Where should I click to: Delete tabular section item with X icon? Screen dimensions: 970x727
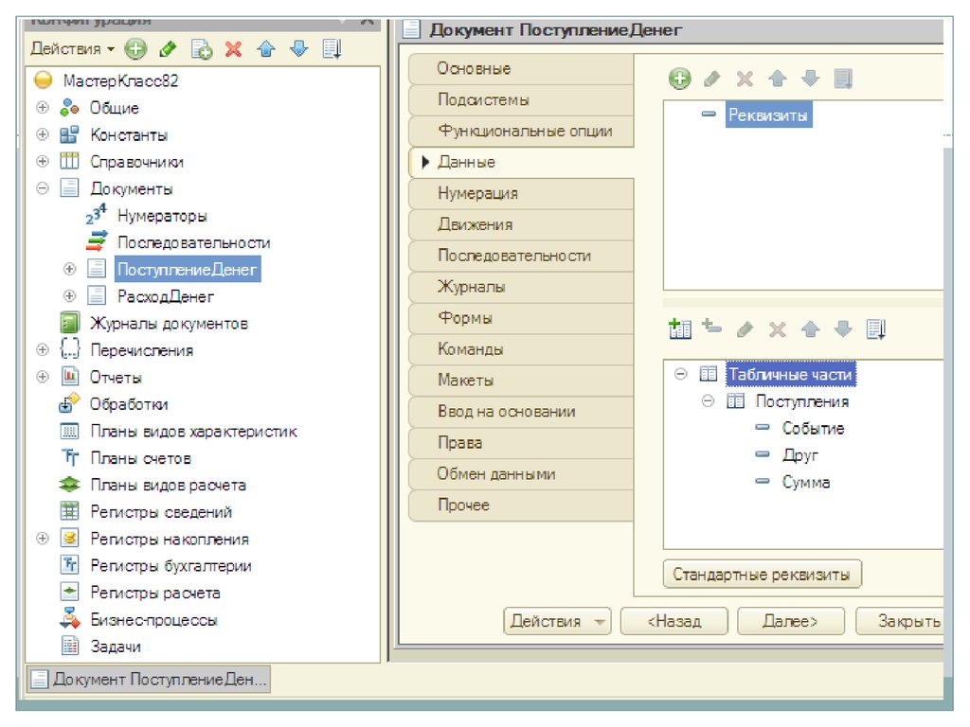tap(778, 328)
